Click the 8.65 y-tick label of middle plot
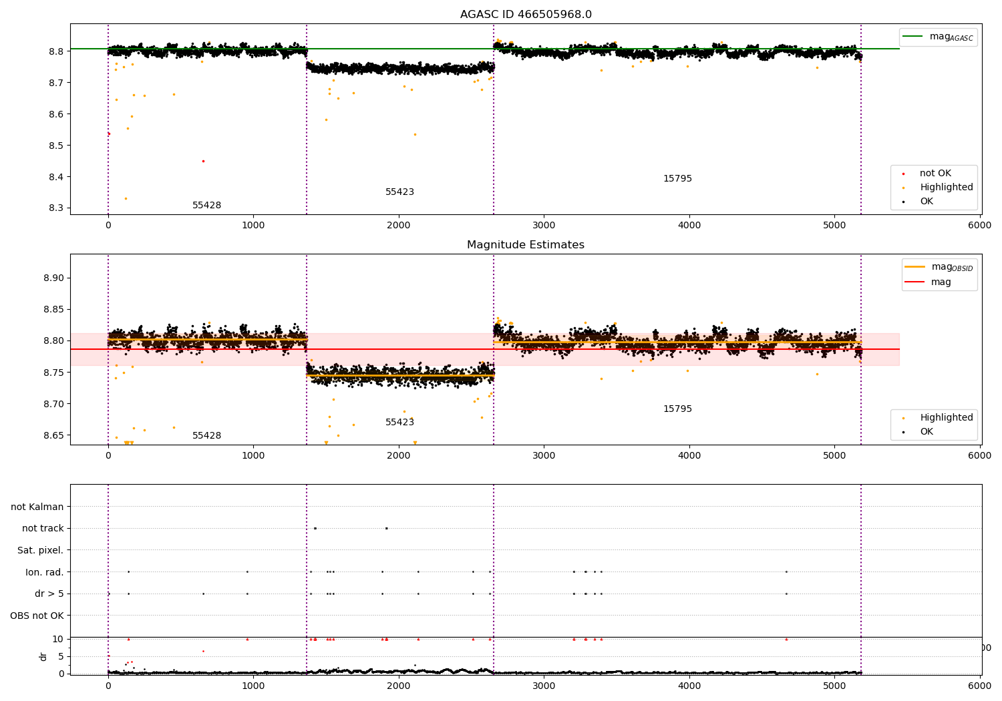Screen dimensions: 1002x701 tap(53, 435)
